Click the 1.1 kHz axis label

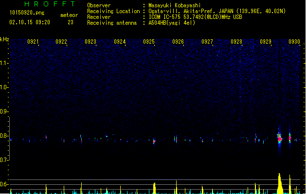tap(4, 63)
